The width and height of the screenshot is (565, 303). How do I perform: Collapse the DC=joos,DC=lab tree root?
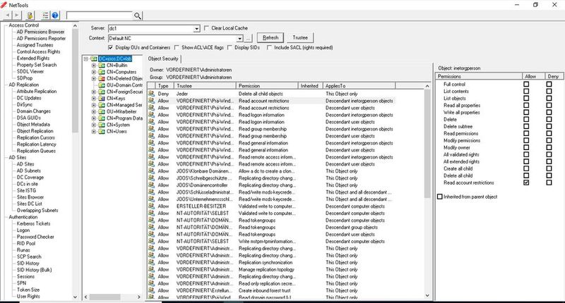point(85,58)
